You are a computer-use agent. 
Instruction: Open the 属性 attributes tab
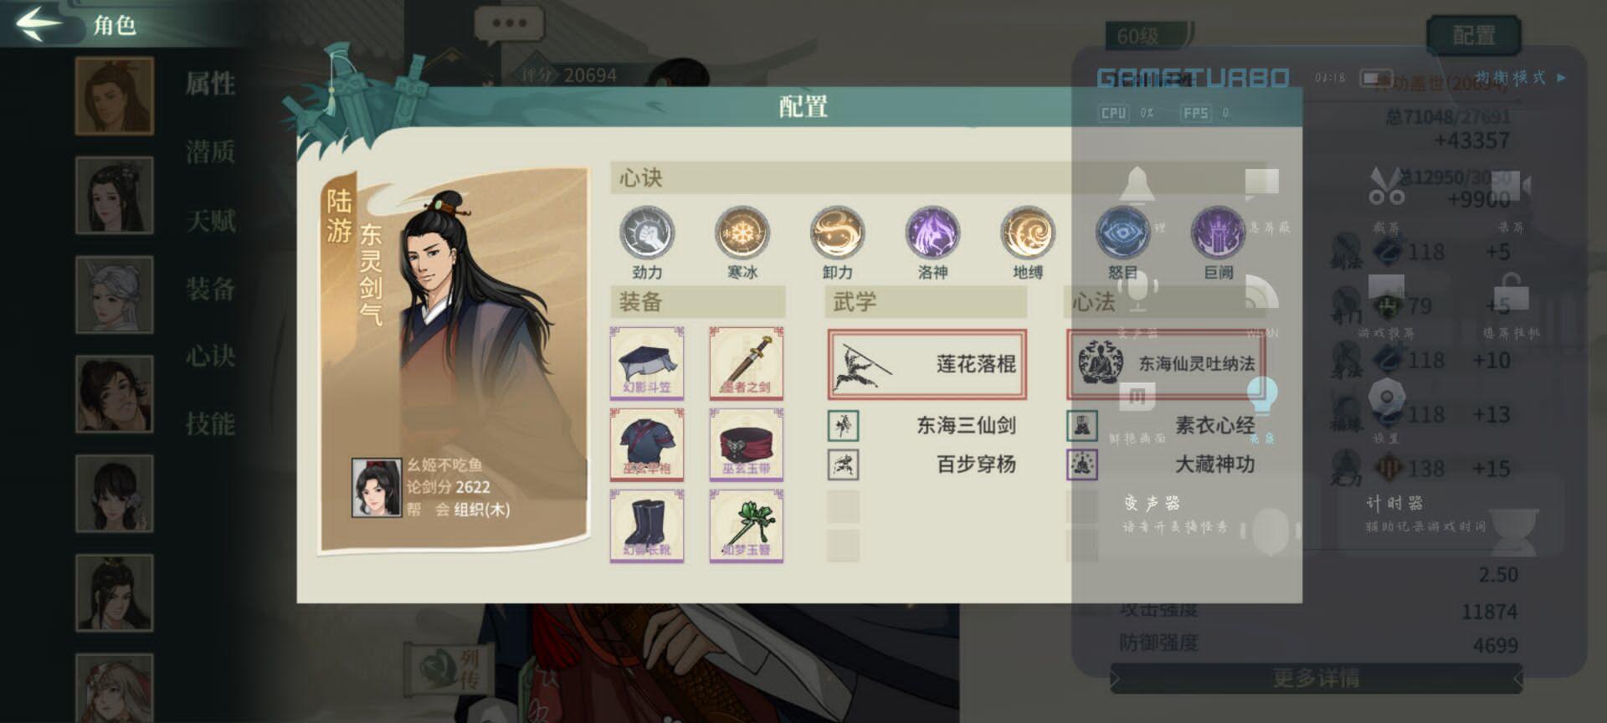(210, 84)
